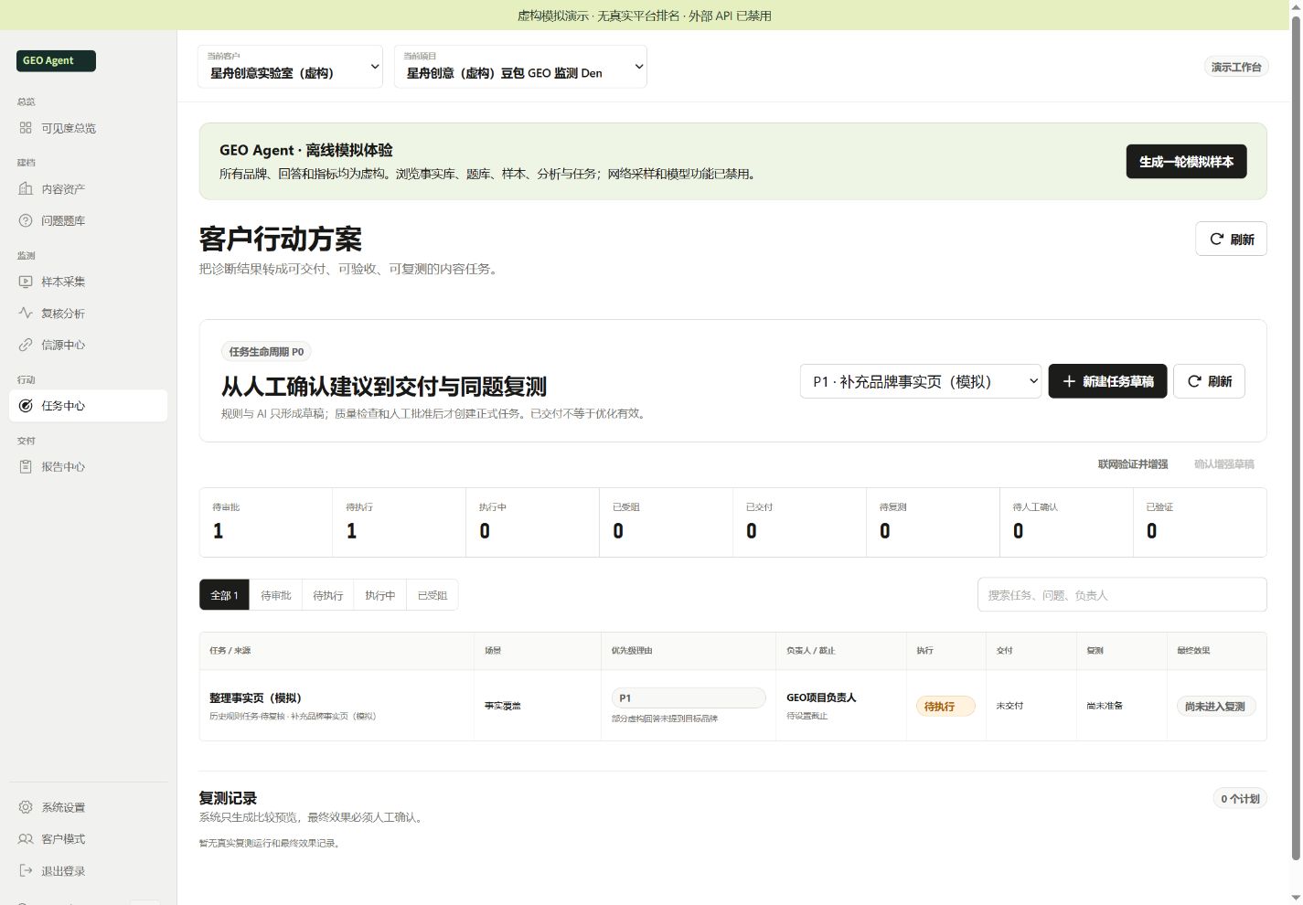Click the GEO Agent logo badge
This screenshot has height=905, width=1303.
coord(56,60)
